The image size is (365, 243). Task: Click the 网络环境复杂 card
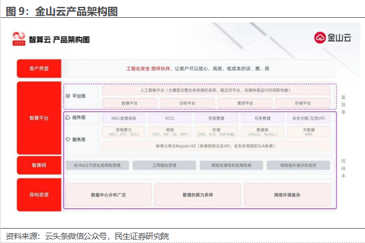coord(287,195)
